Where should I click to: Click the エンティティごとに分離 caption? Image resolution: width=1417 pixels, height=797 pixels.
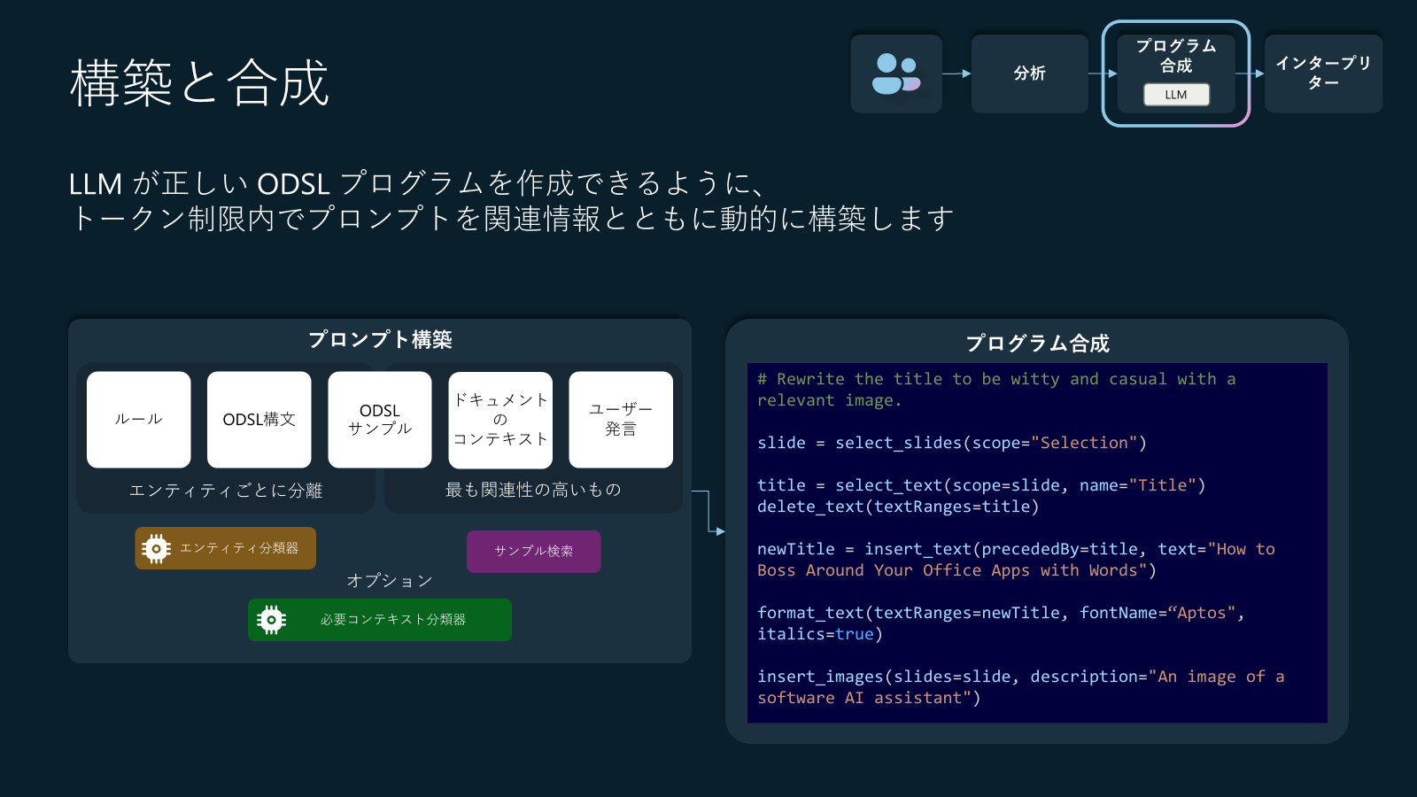click(226, 491)
